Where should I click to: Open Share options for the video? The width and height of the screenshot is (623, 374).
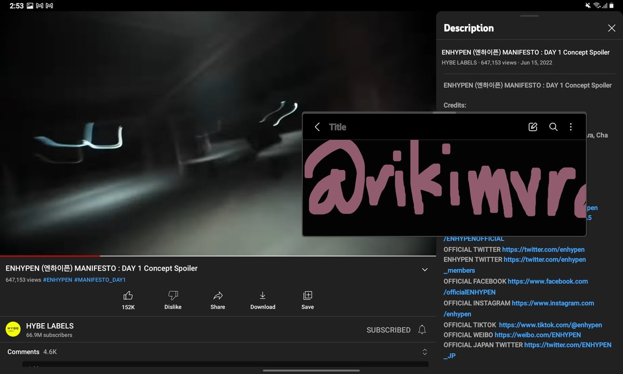tap(218, 296)
